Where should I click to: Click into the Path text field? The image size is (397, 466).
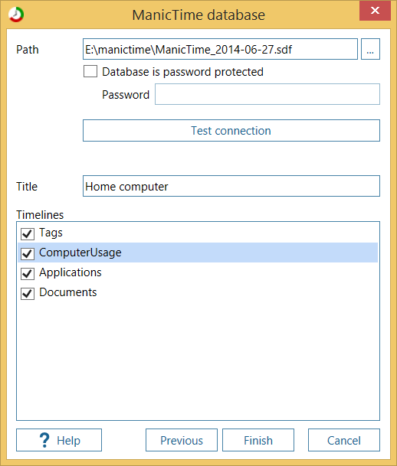(x=220, y=49)
